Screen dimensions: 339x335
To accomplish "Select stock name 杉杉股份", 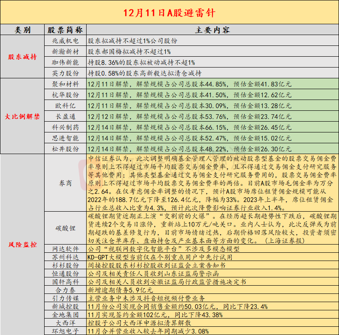I will tap(65, 265).
